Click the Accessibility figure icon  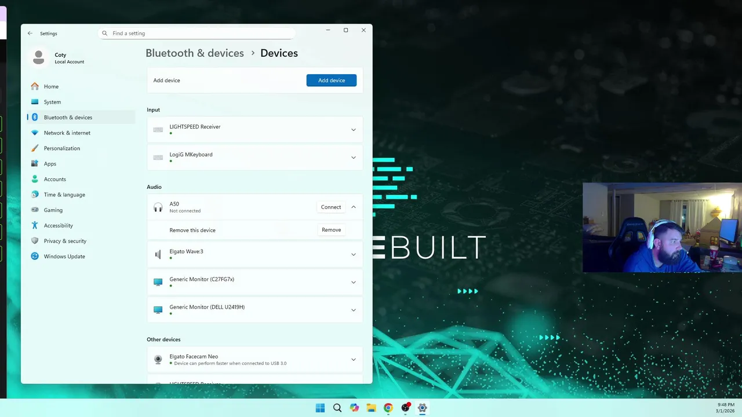(x=35, y=225)
